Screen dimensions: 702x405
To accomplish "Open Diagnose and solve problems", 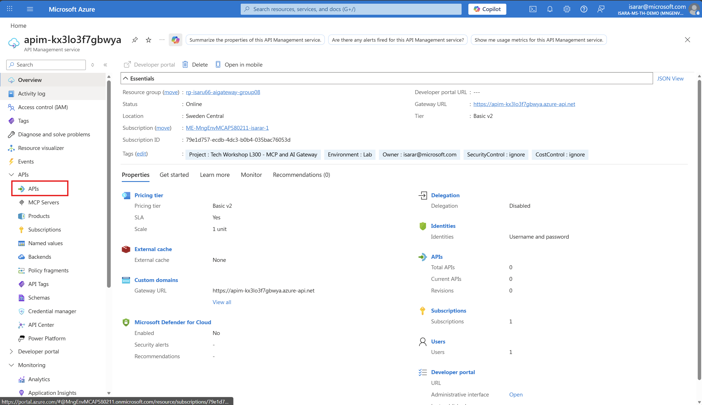I will (53, 134).
